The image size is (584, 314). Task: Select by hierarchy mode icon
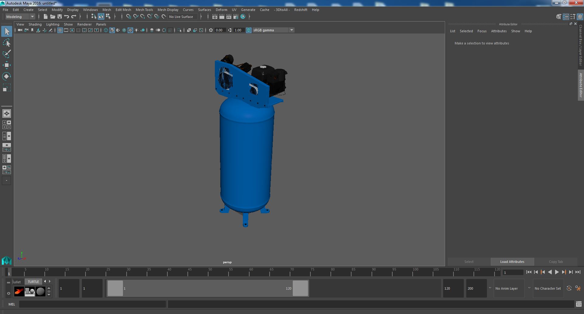coord(94,16)
